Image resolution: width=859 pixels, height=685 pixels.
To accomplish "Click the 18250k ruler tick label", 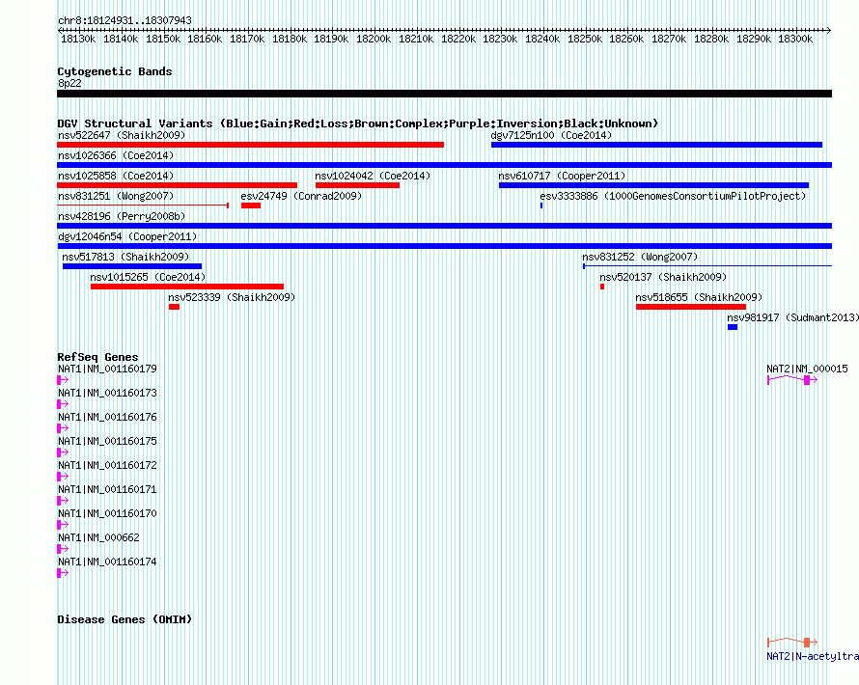I will [585, 39].
